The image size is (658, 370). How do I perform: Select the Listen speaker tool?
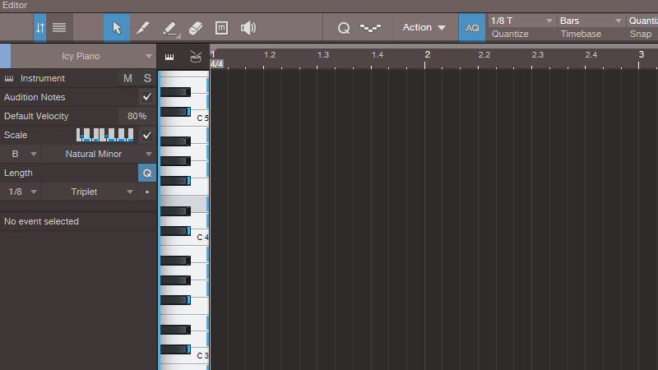coord(248,28)
